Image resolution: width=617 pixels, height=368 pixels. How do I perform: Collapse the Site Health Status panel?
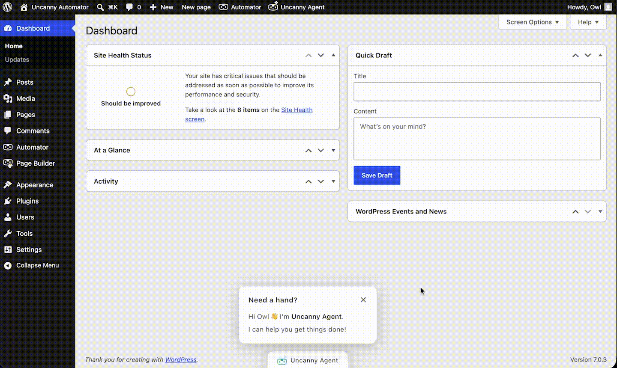click(x=333, y=55)
